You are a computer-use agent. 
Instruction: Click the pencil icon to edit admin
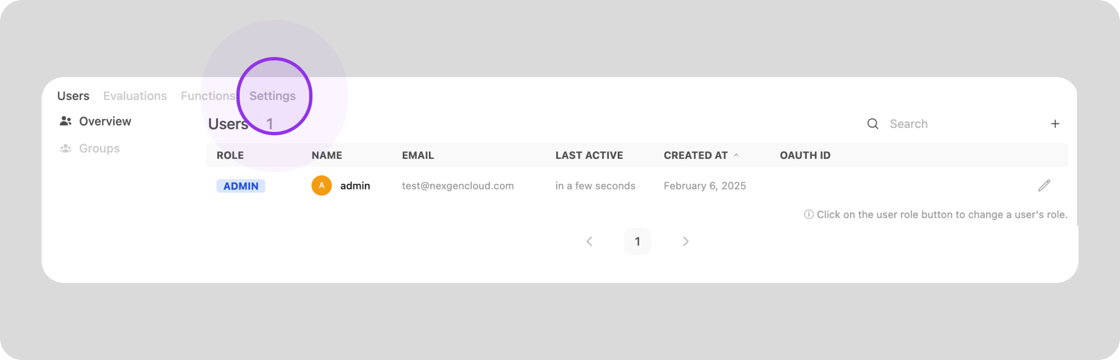coord(1044,186)
